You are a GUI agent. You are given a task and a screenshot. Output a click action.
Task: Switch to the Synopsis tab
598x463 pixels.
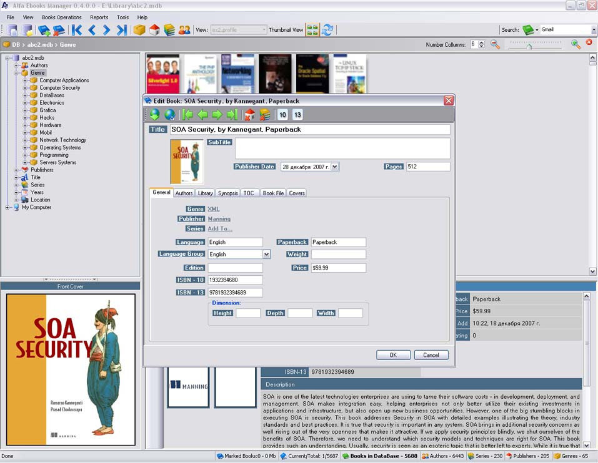(227, 193)
